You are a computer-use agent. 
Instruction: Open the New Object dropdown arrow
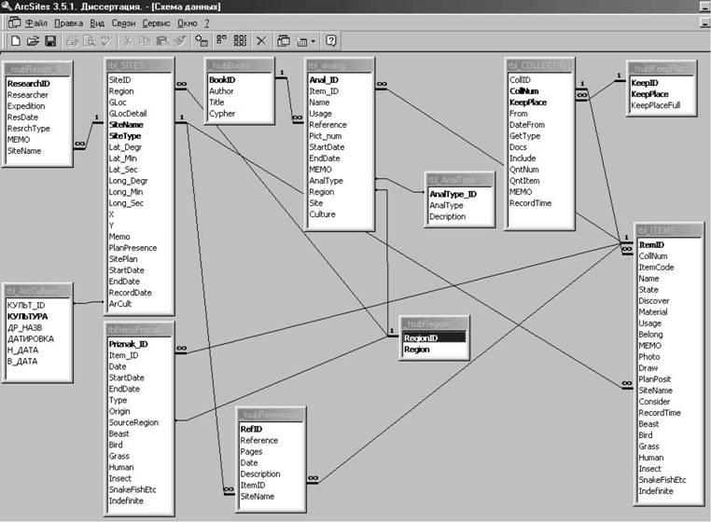point(313,41)
